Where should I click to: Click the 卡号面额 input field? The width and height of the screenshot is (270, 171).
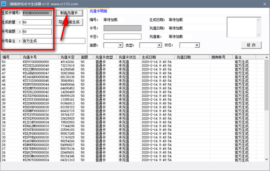pos(37,31)
